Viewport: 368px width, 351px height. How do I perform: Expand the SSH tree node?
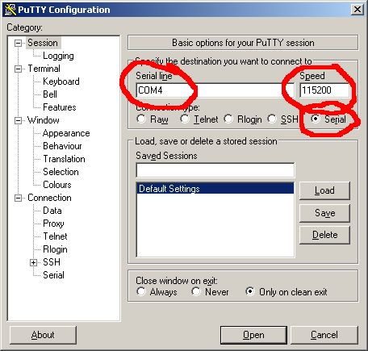coord(33,263)
